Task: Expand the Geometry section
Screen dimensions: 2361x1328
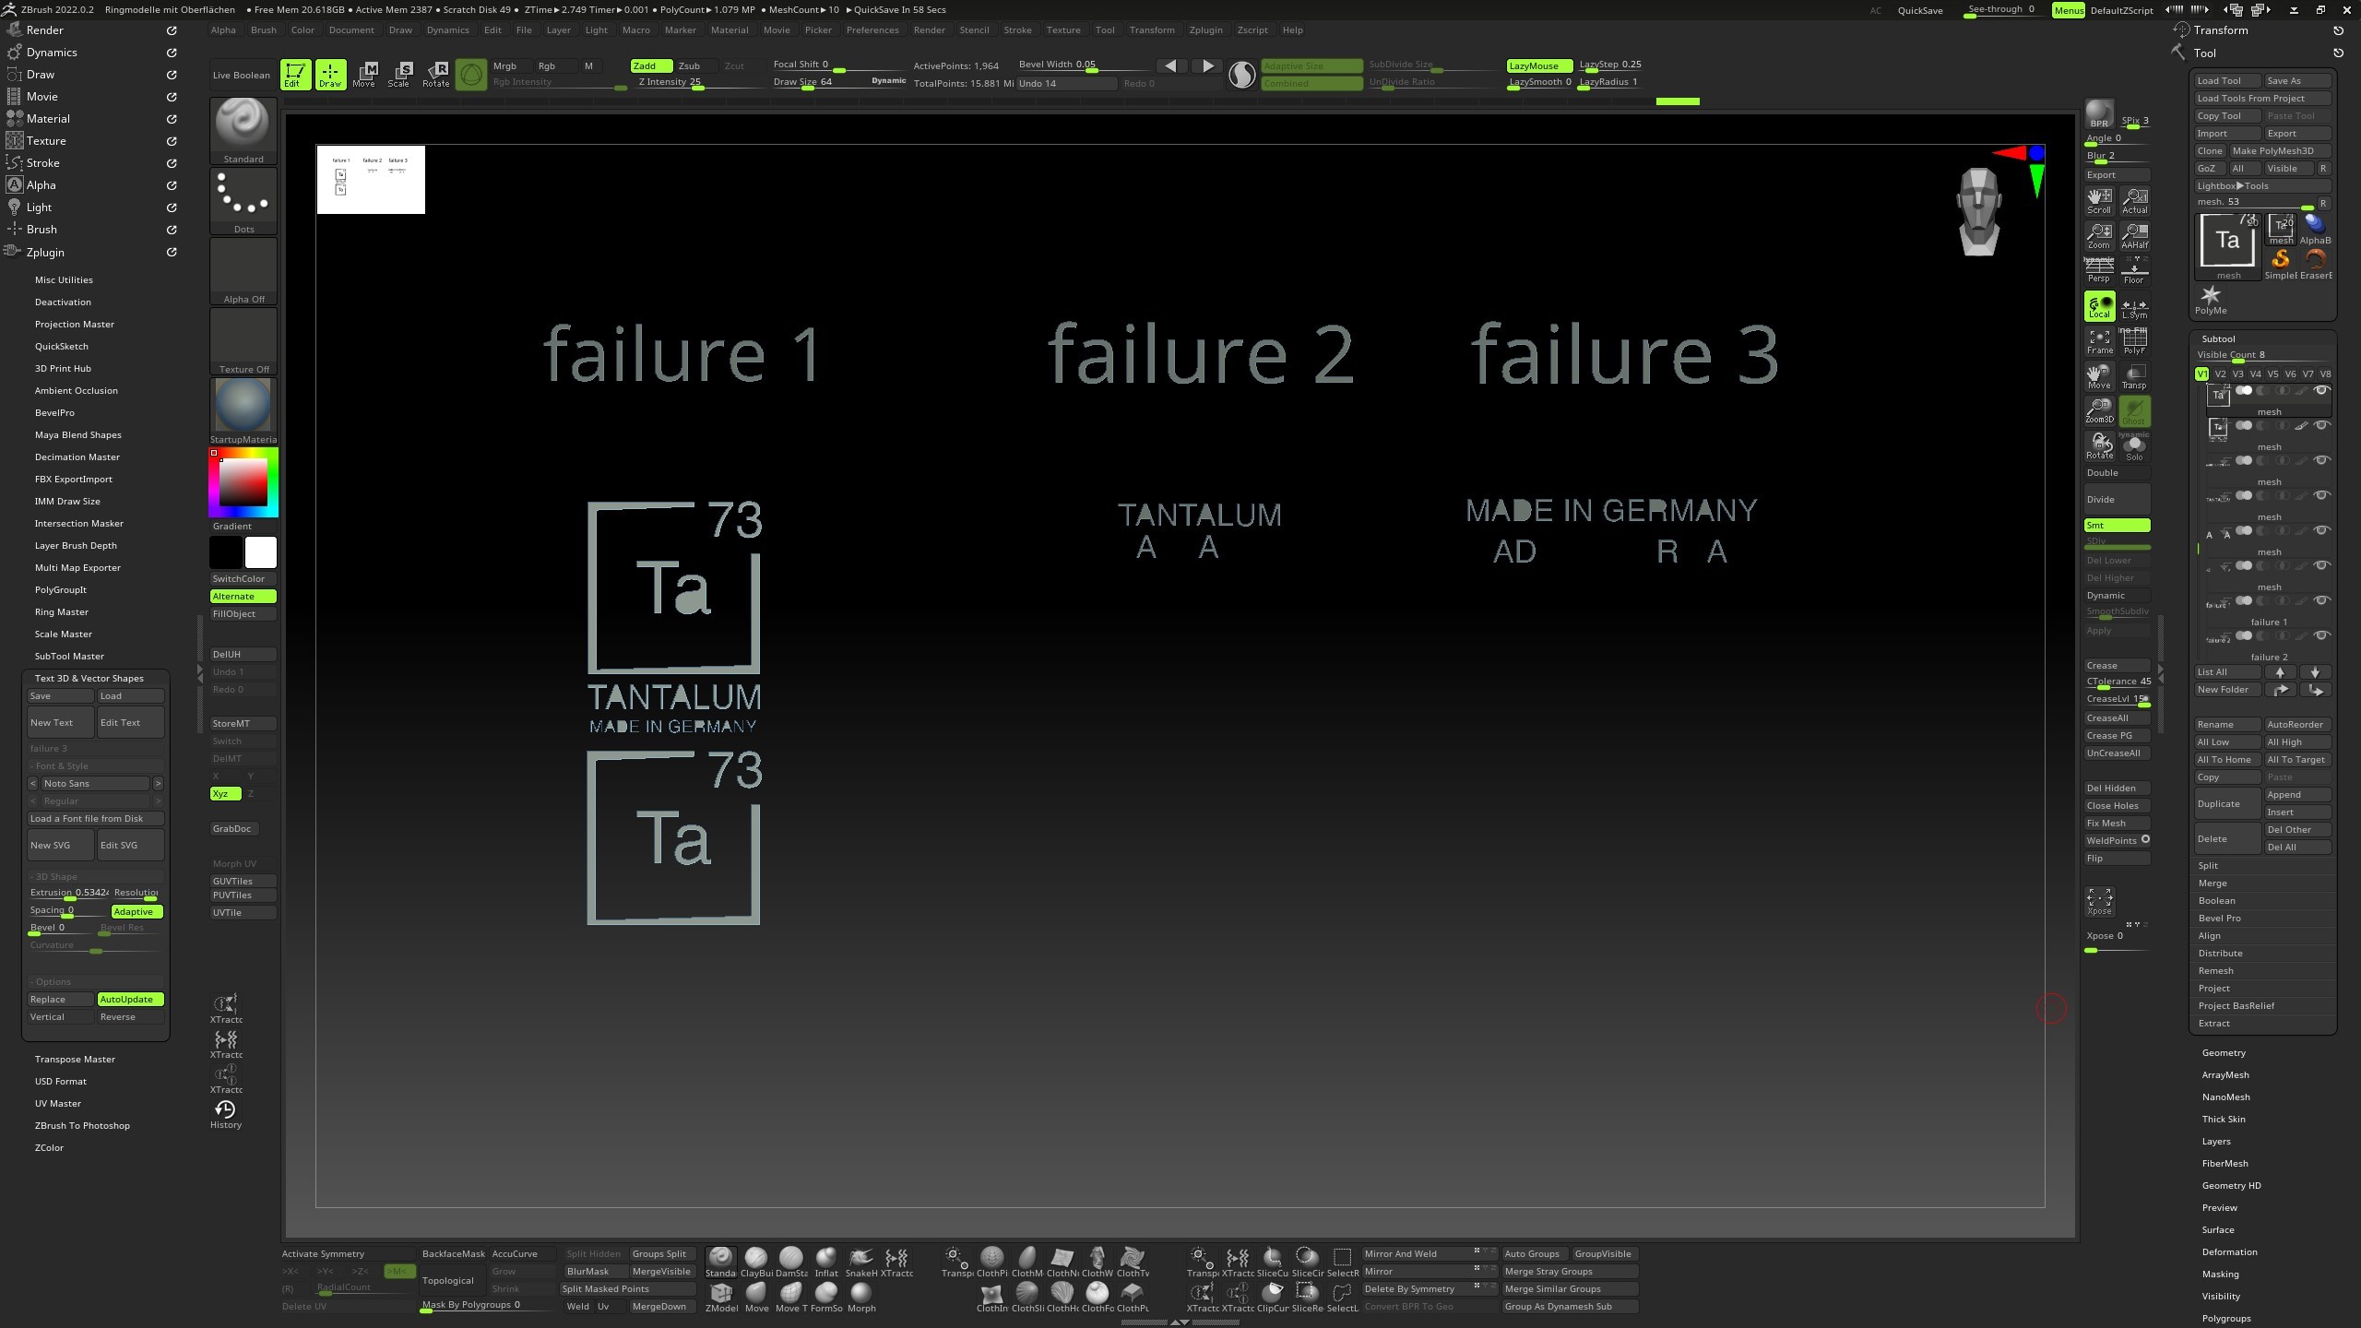Action: (2224, 1052)
